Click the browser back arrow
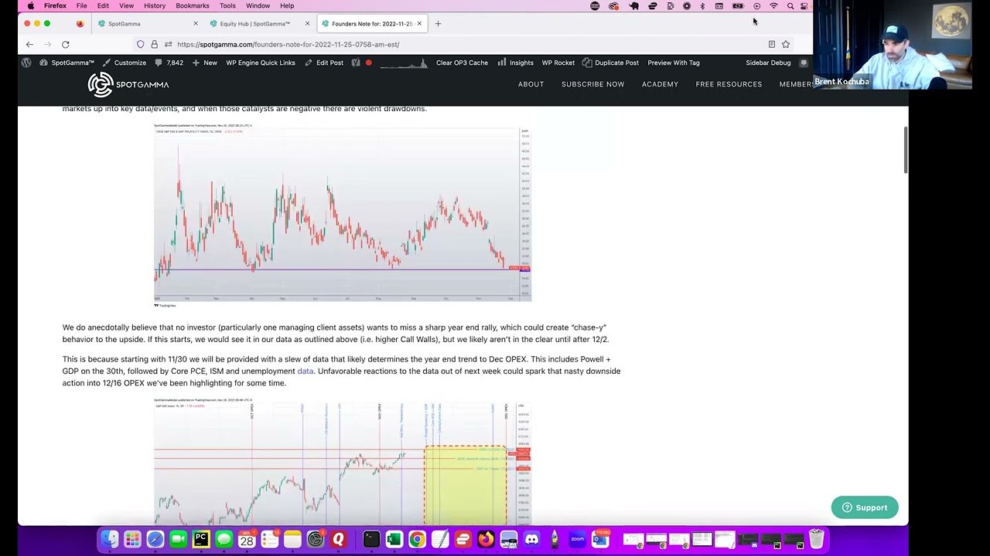 coord(29,45)
